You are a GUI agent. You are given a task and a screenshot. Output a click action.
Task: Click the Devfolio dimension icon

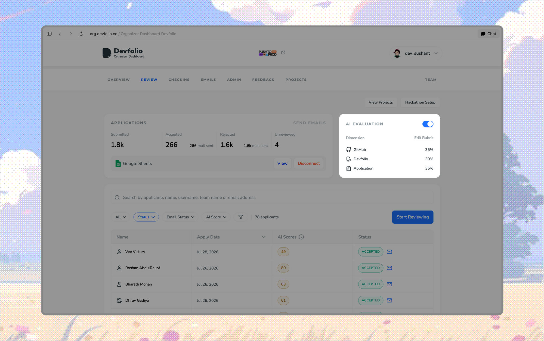(348, 159)
